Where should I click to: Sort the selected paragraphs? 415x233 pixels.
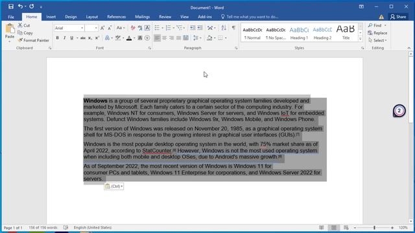tap(224, 28)
